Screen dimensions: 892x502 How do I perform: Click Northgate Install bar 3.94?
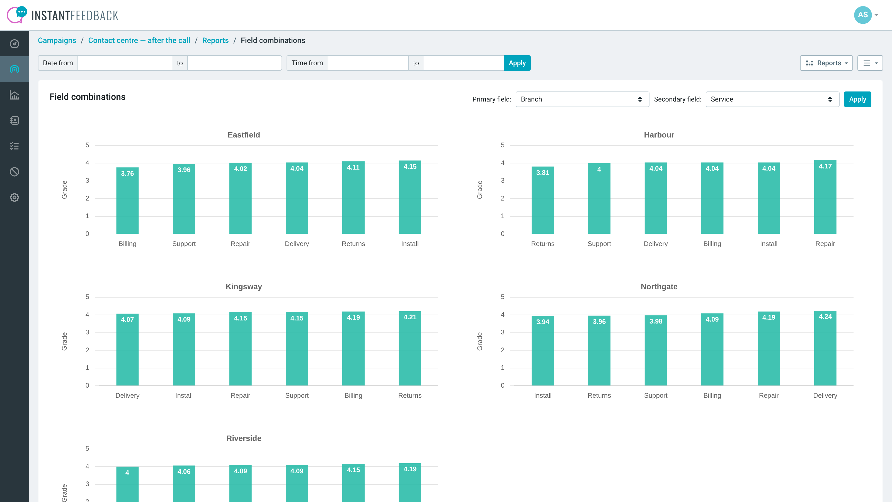pos(543,351)
